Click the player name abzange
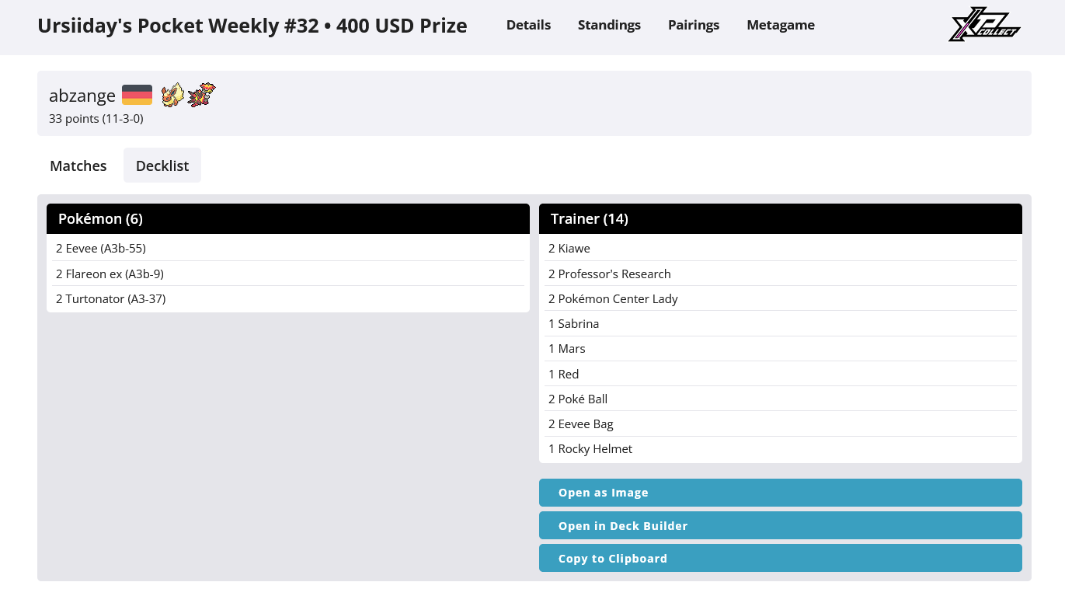This screenshot has width=1065, height=589. coord(82,96)
